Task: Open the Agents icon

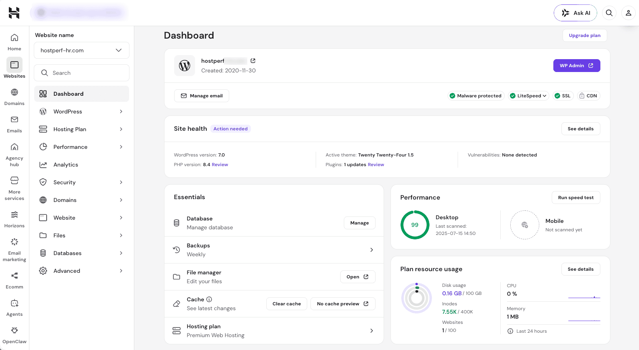Action: 14,303
